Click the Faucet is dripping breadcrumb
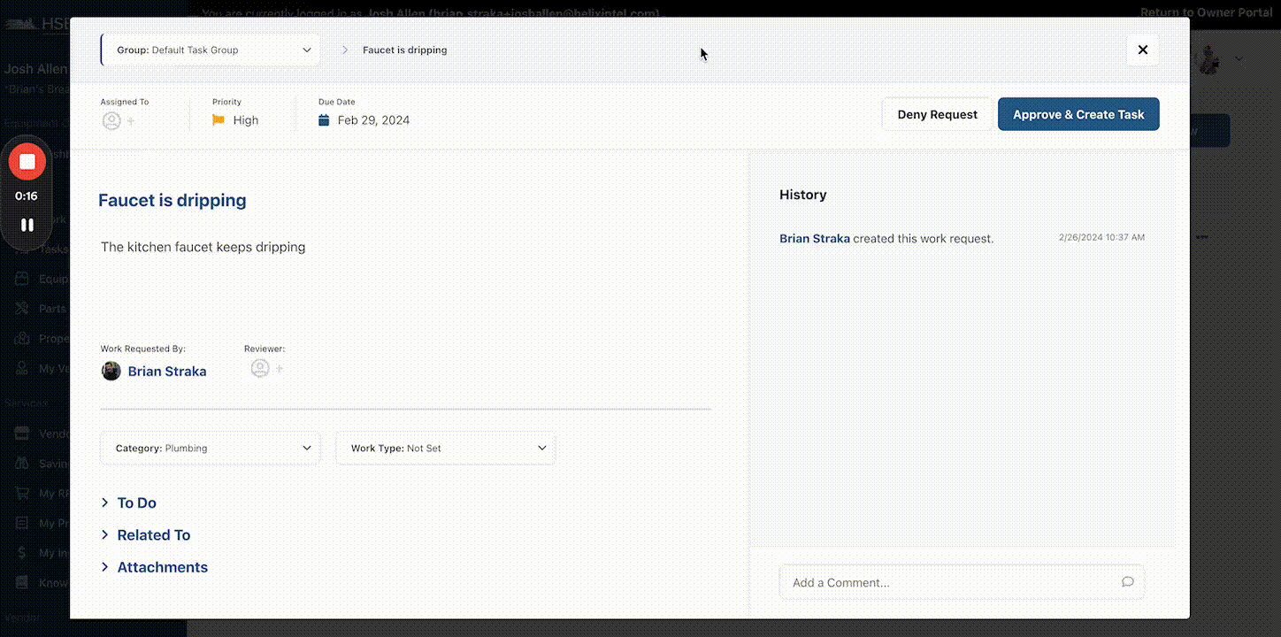This screenshot has height=637, width=1281. [x=404, y=50]
